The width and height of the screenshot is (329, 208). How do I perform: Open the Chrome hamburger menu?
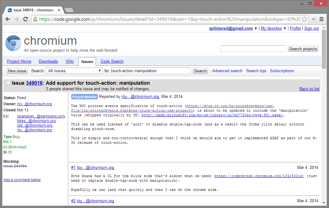click(321, 19)
